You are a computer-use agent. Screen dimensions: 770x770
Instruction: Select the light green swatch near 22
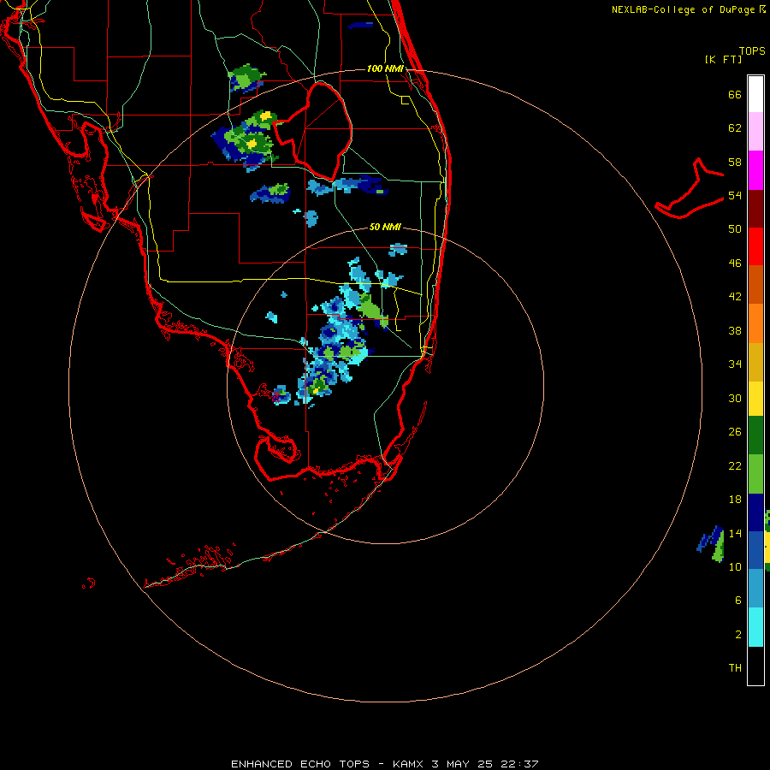755,474
